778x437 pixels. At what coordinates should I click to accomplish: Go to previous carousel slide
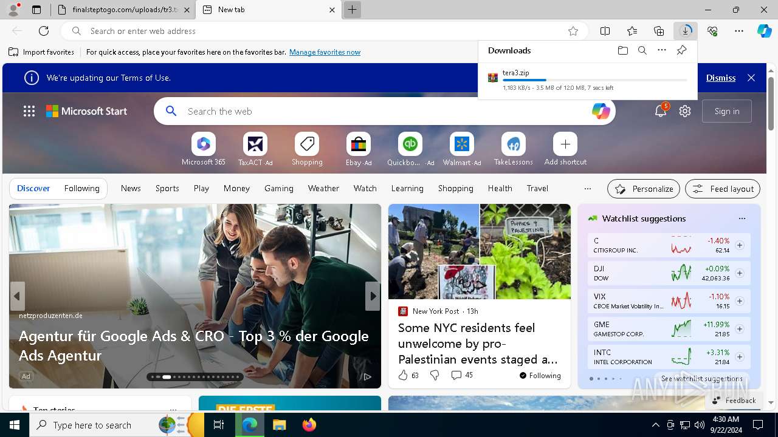[x=17, y=296]
